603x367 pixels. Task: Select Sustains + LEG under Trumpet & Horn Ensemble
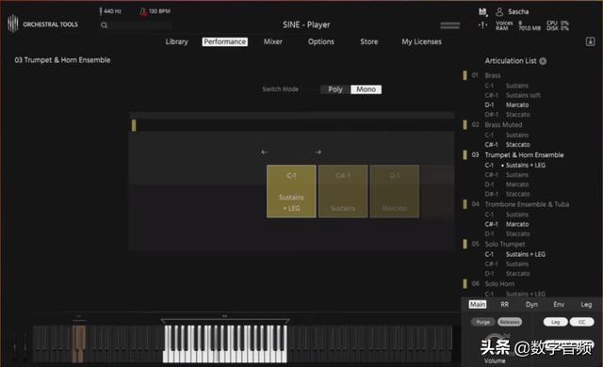[x=526, y=165]
